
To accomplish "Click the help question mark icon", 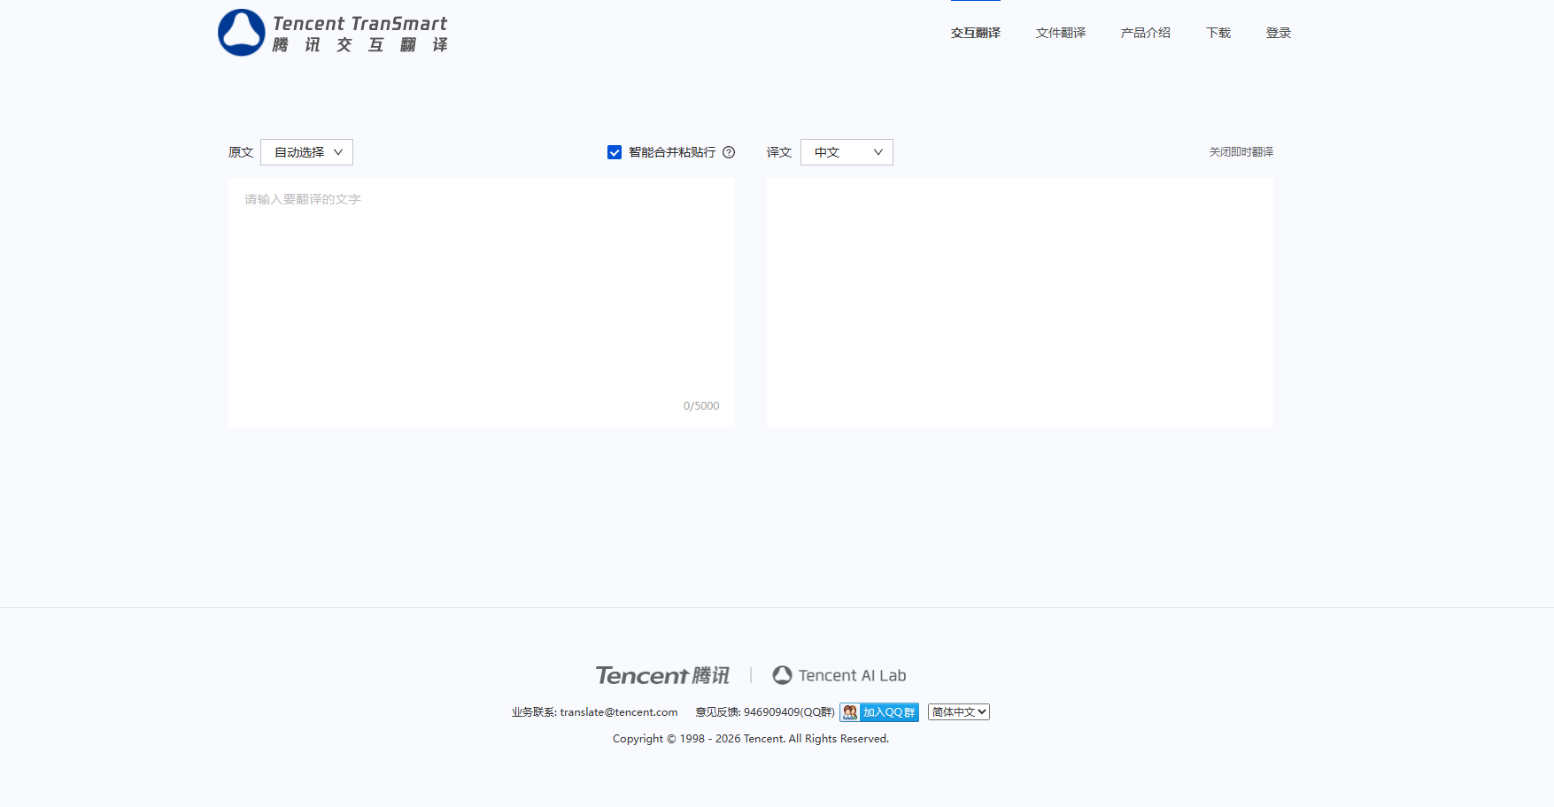I will pyautogui.click(x=729, y=152).
